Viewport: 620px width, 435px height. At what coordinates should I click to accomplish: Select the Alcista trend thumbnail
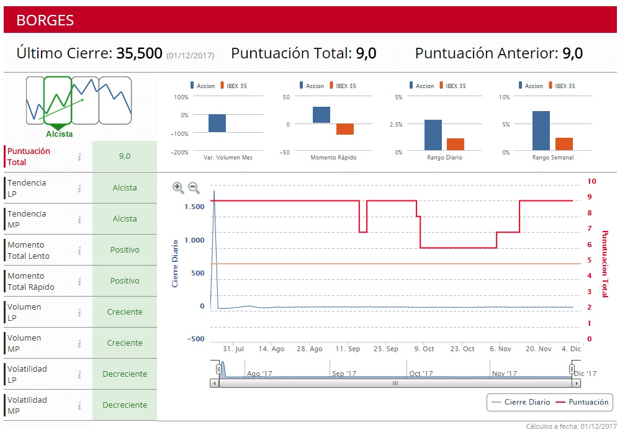(58, 101)
